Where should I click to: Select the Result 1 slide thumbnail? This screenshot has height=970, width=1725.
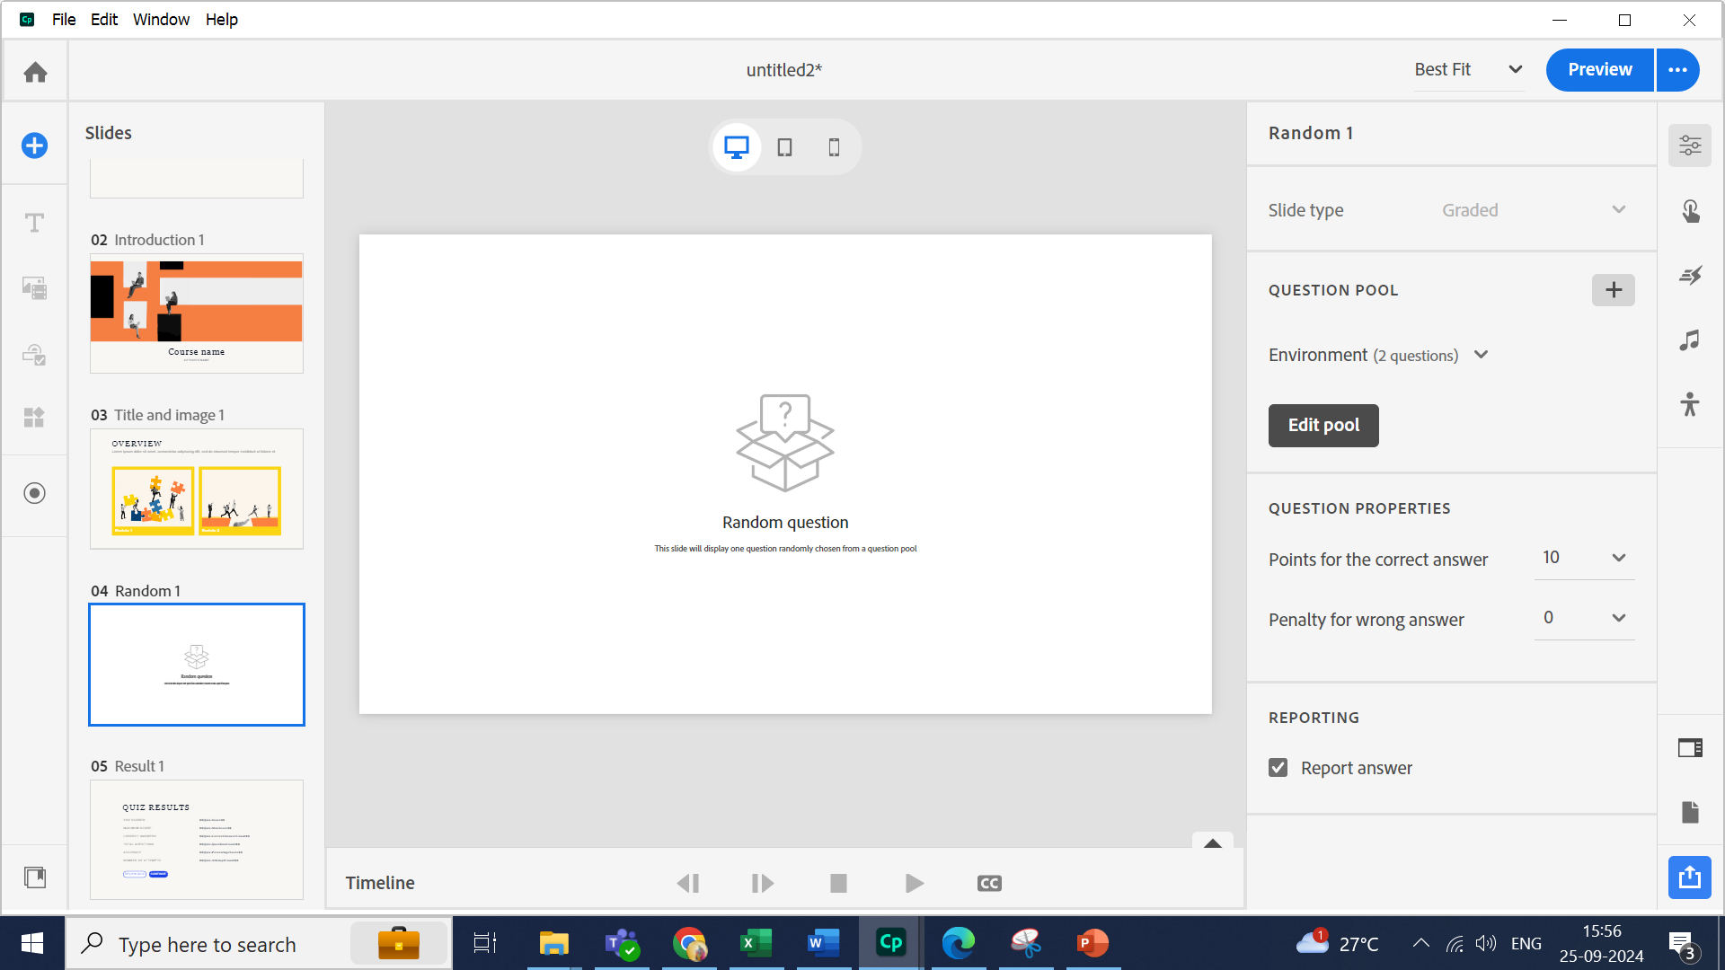[x=197, y=839]
